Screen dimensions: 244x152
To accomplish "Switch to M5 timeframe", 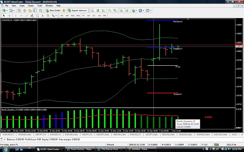I will 67,16.
